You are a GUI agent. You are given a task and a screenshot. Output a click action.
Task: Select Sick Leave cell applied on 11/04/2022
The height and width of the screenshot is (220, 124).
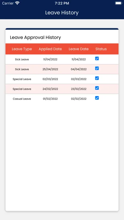22,59
